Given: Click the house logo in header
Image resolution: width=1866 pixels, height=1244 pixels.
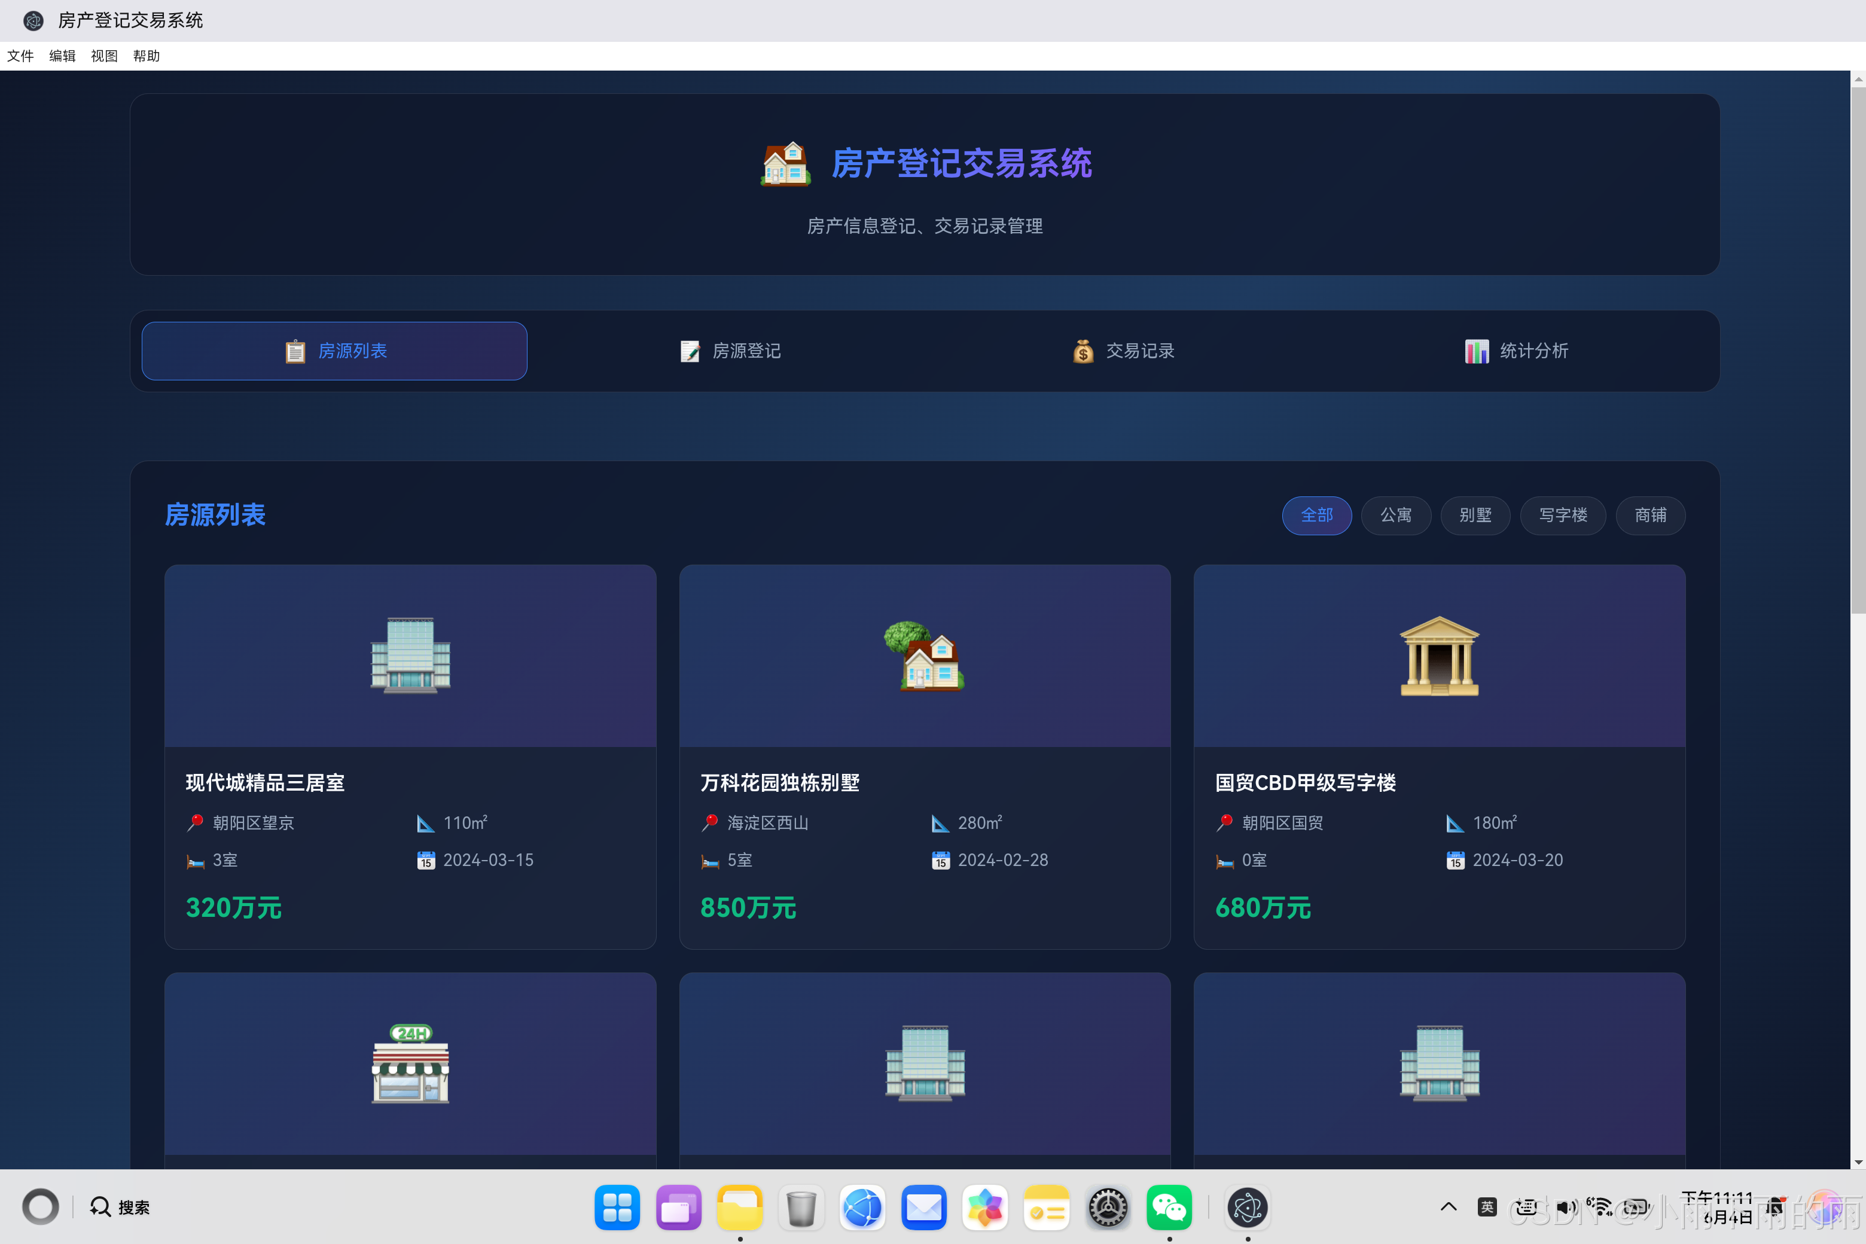Looking at the screenshot, I should click(785, 163).
